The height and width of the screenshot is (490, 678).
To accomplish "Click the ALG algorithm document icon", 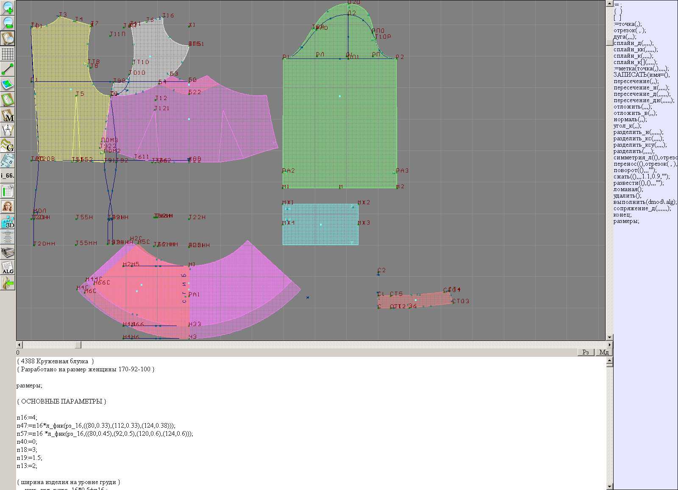I will [8, 268].
